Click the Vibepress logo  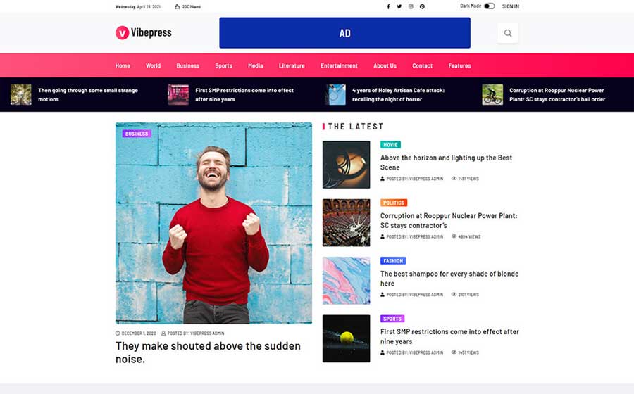point(144,32)
